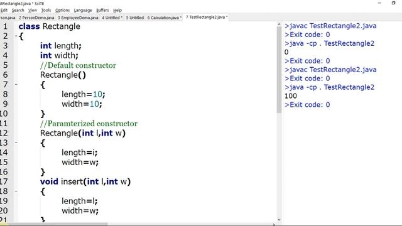Click the code 'Rectangle(int l,int w)'
The image size is (402, 226).
click(83, 133)
